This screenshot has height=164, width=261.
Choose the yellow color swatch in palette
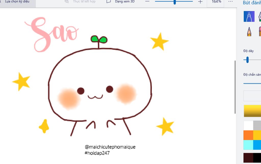[257, 135]
